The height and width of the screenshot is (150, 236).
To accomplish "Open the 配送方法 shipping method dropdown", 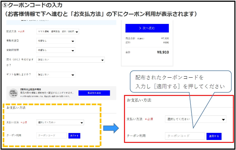I will 58,32.
